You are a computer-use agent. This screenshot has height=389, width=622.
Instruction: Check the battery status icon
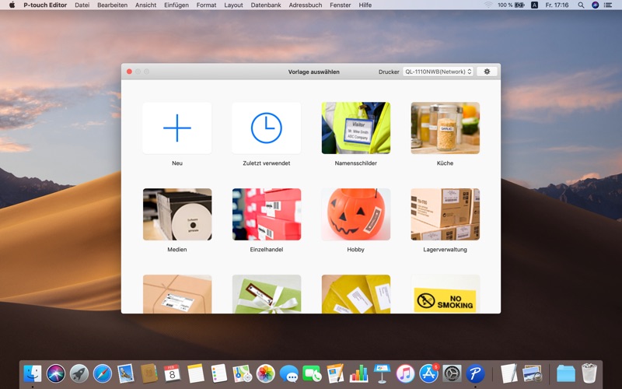pos(519,5)
